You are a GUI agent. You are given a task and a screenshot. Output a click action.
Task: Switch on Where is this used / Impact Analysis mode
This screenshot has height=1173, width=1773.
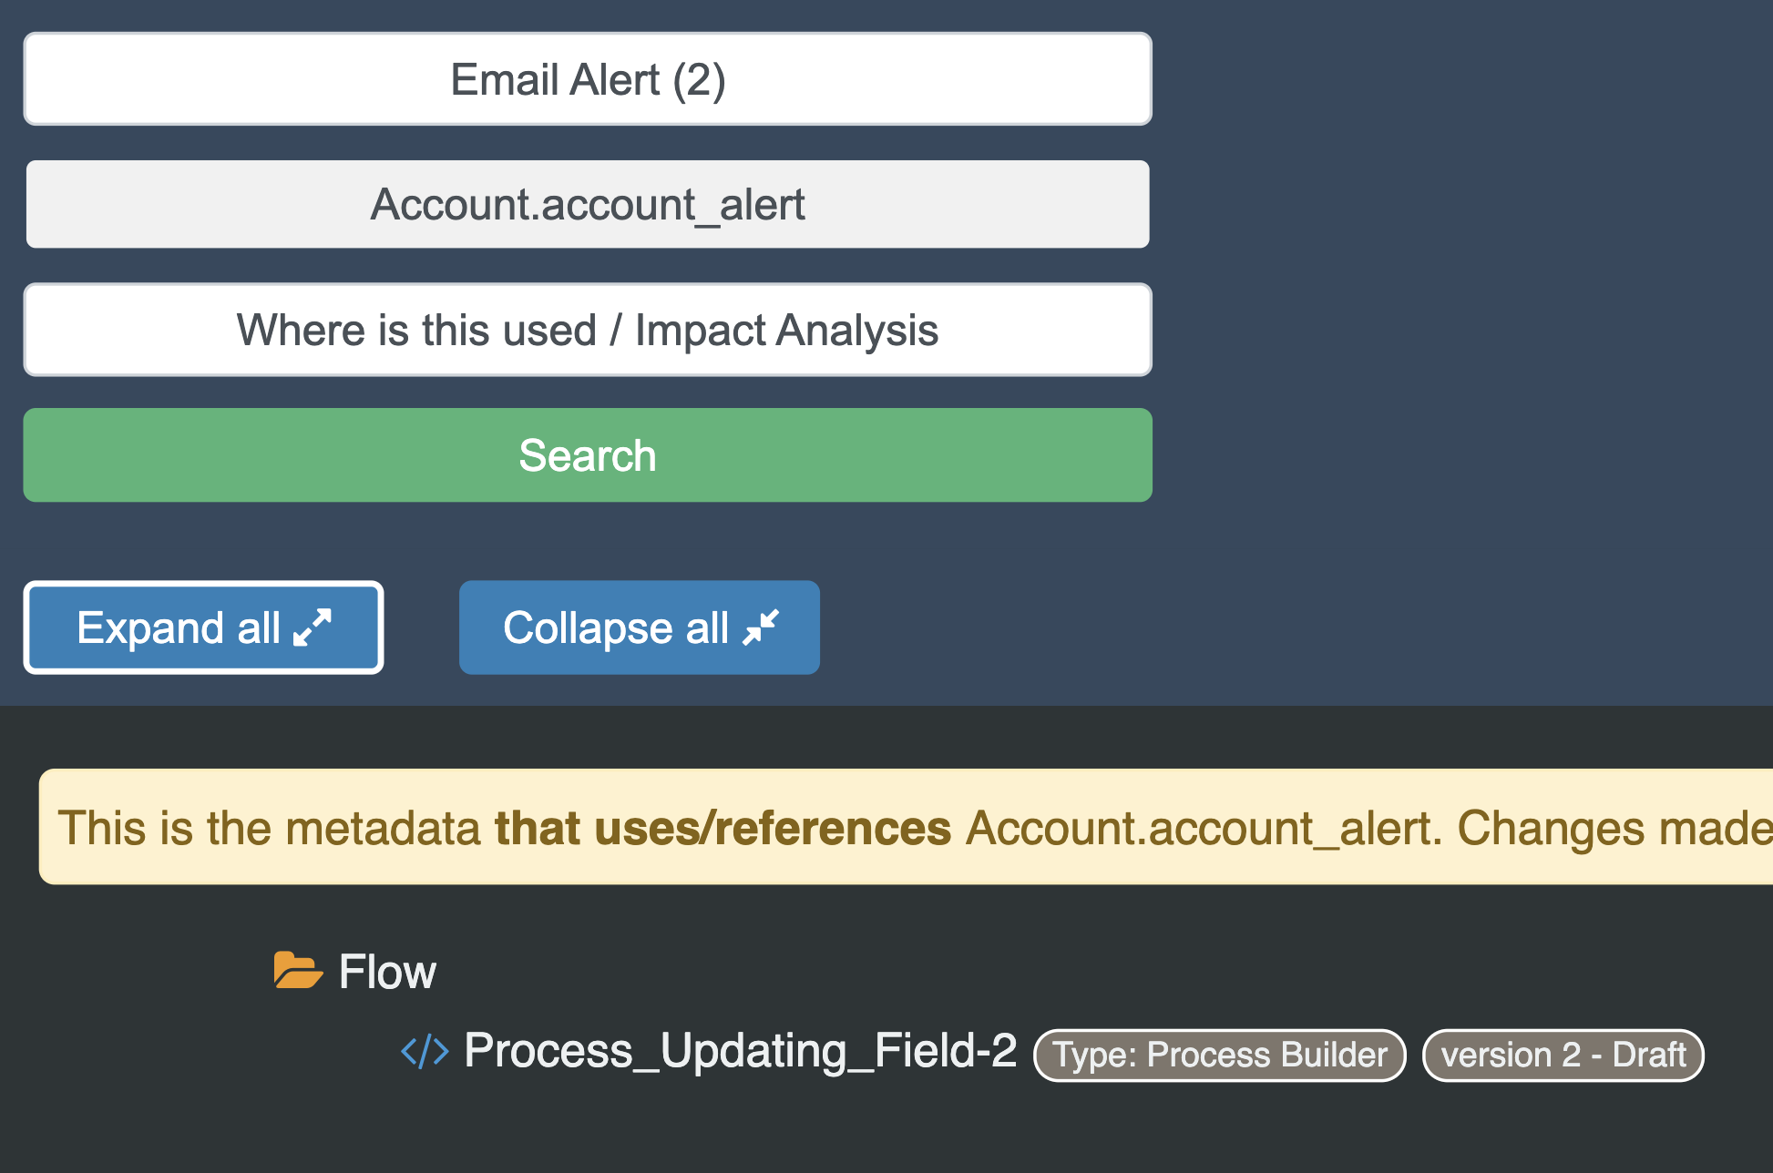pyautogui.click(x=588, y=330)
